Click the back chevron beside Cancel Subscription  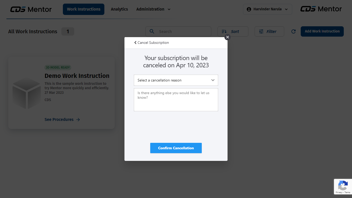pos(135,43)
